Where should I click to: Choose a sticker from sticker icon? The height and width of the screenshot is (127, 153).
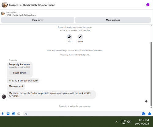pos(13,114)
